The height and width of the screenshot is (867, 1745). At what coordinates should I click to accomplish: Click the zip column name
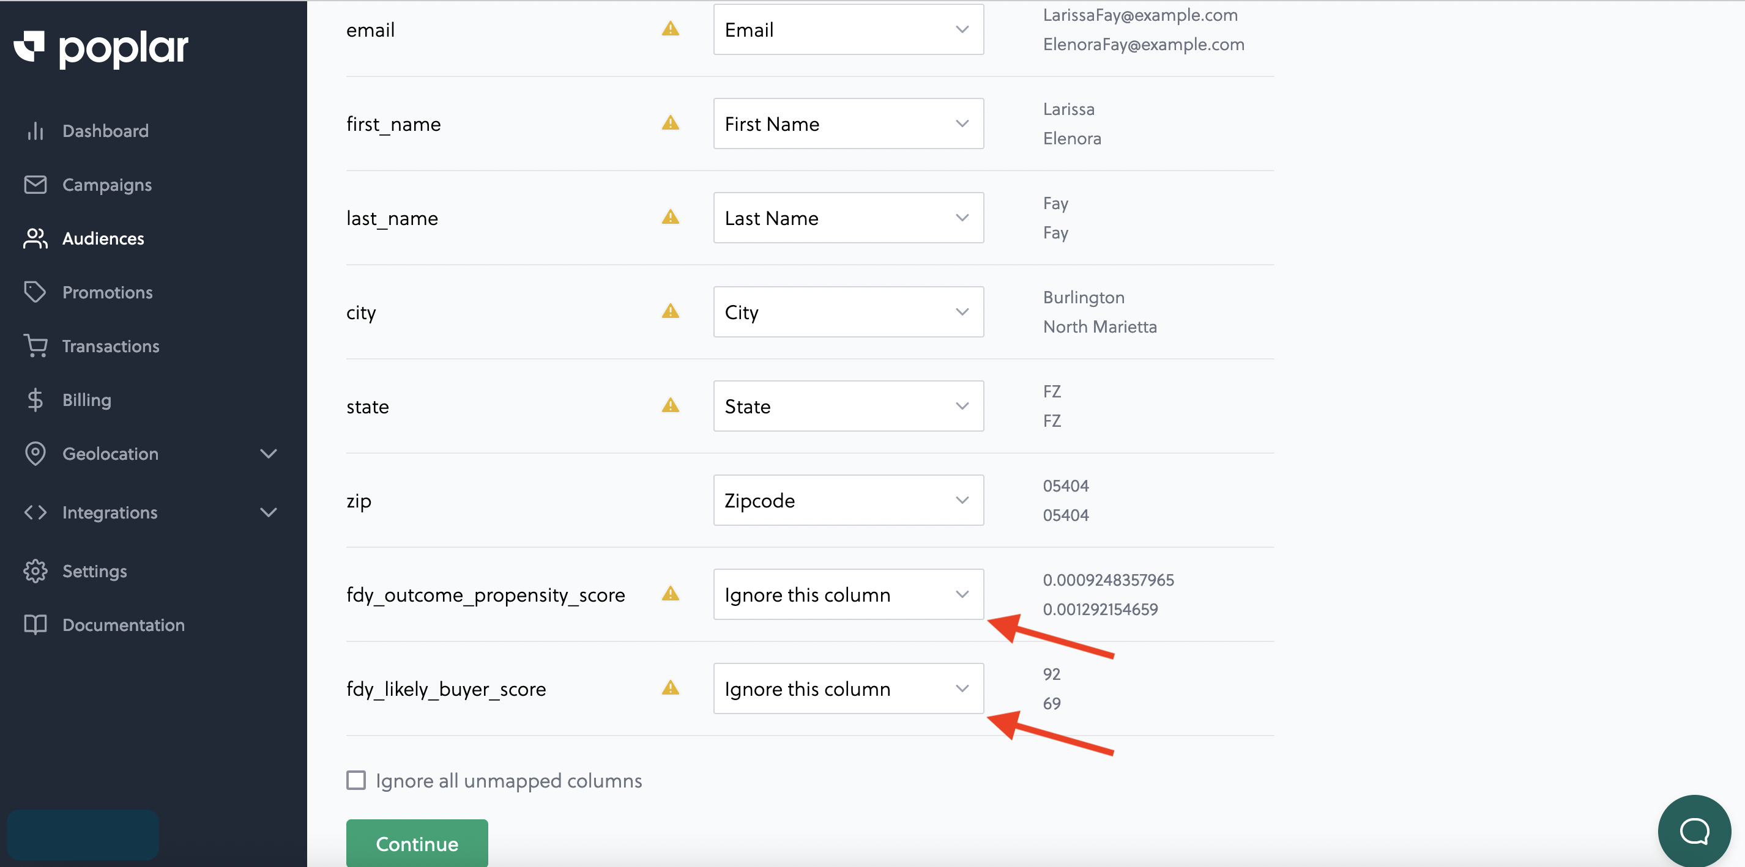tap(359, 501)
